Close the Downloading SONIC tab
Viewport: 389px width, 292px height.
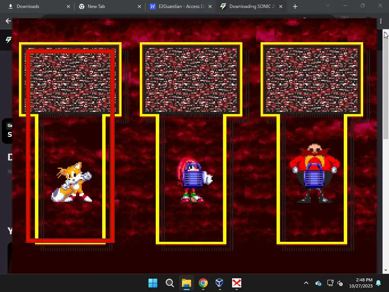click(x=281, y=7)
